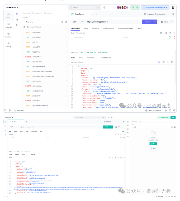Open the GraphQL section in upper sidebar
The height and width of the screenshot is (201, 180).
(8, 25)
